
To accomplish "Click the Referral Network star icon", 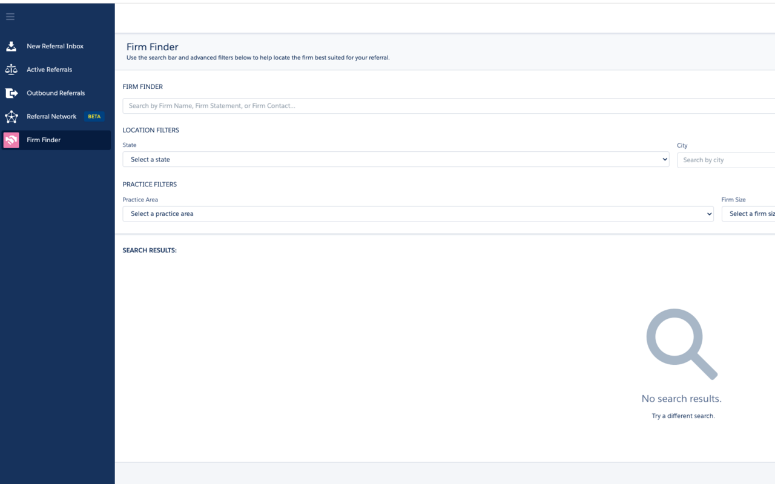I will click(x=12, y=117).
